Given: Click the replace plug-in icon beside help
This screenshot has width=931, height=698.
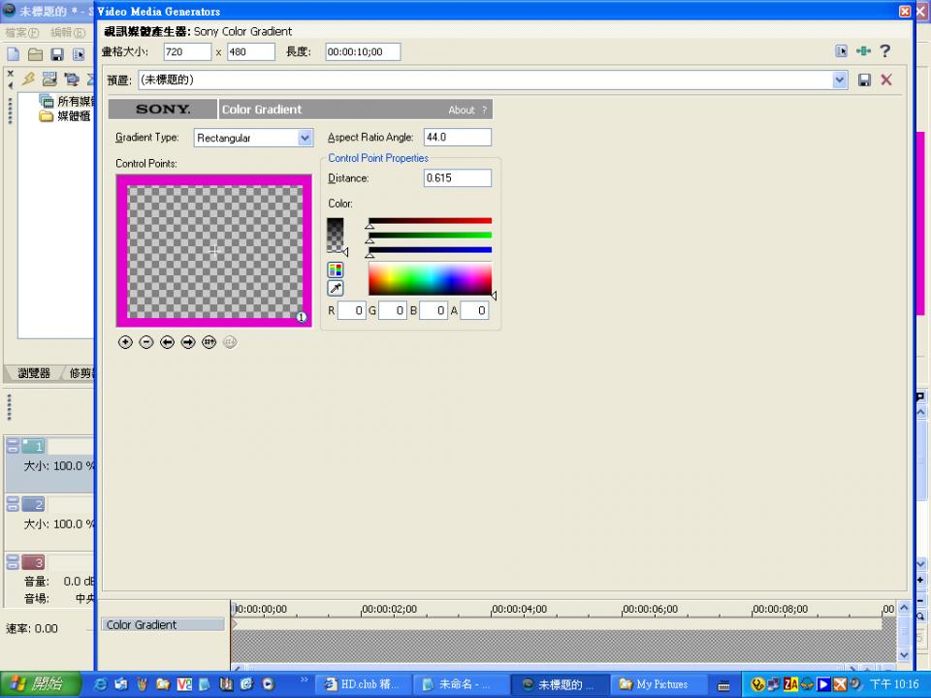Looking at the screenshot, I should pyautogui.click(x=863, y=51).
